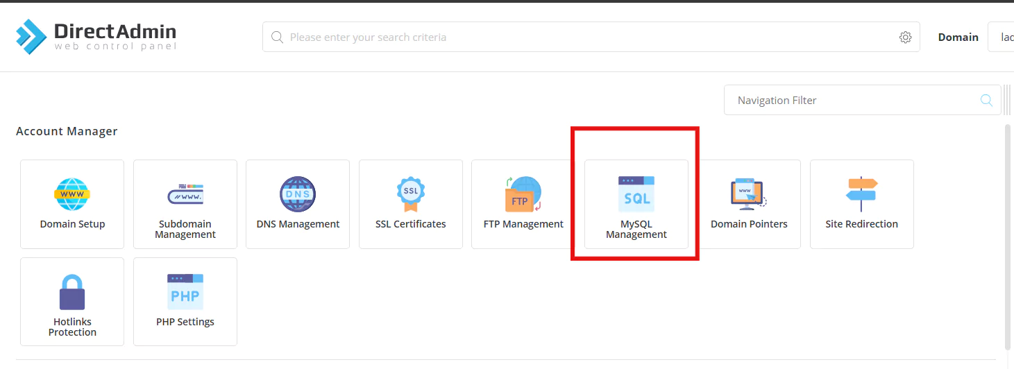
Task: Click the Account Manager heading
Action: [x=67, y=131]
